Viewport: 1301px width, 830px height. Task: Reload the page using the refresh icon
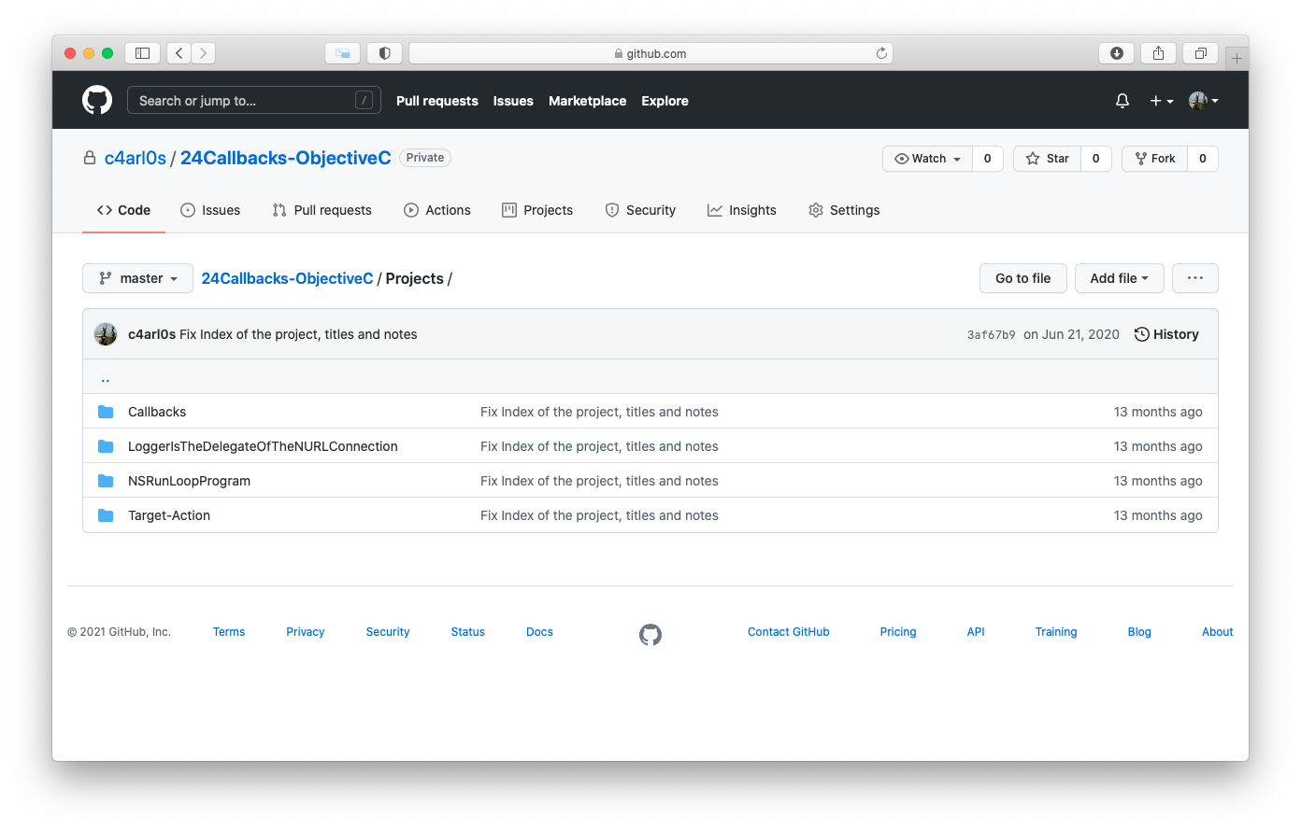coord(881,53)
